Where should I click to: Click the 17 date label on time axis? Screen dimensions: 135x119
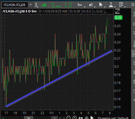[x=6, y=113]
